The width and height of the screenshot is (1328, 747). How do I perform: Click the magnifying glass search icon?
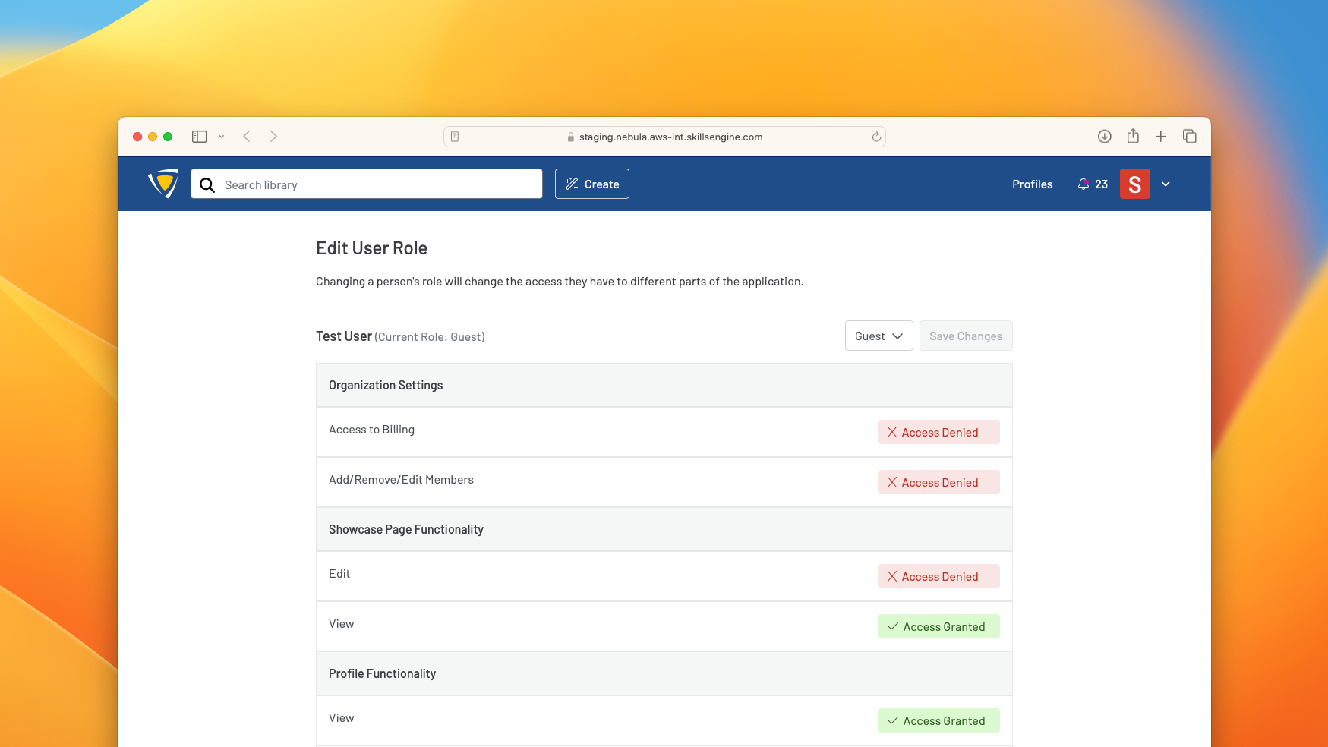click(x=207, y=184)
